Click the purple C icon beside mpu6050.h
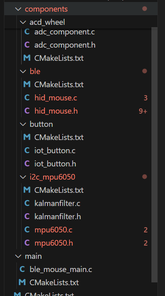The height and width of the screenshot is (296, 165). tap(27, 243)
